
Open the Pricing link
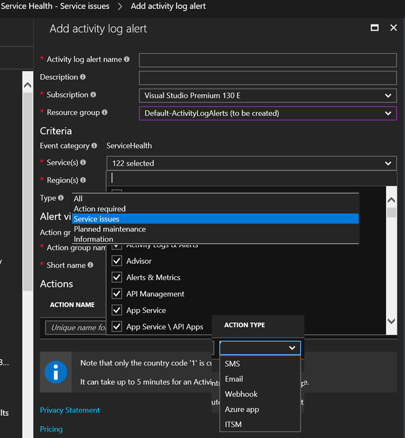51,429
